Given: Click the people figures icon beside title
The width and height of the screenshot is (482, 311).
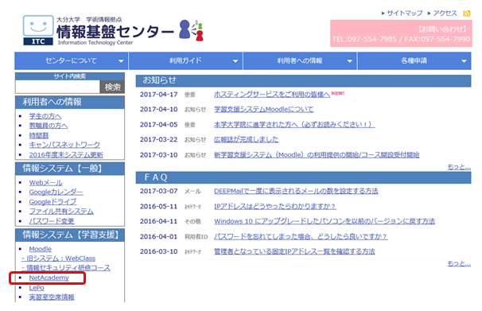Looking at the screenshot, I should click(191, 30).
